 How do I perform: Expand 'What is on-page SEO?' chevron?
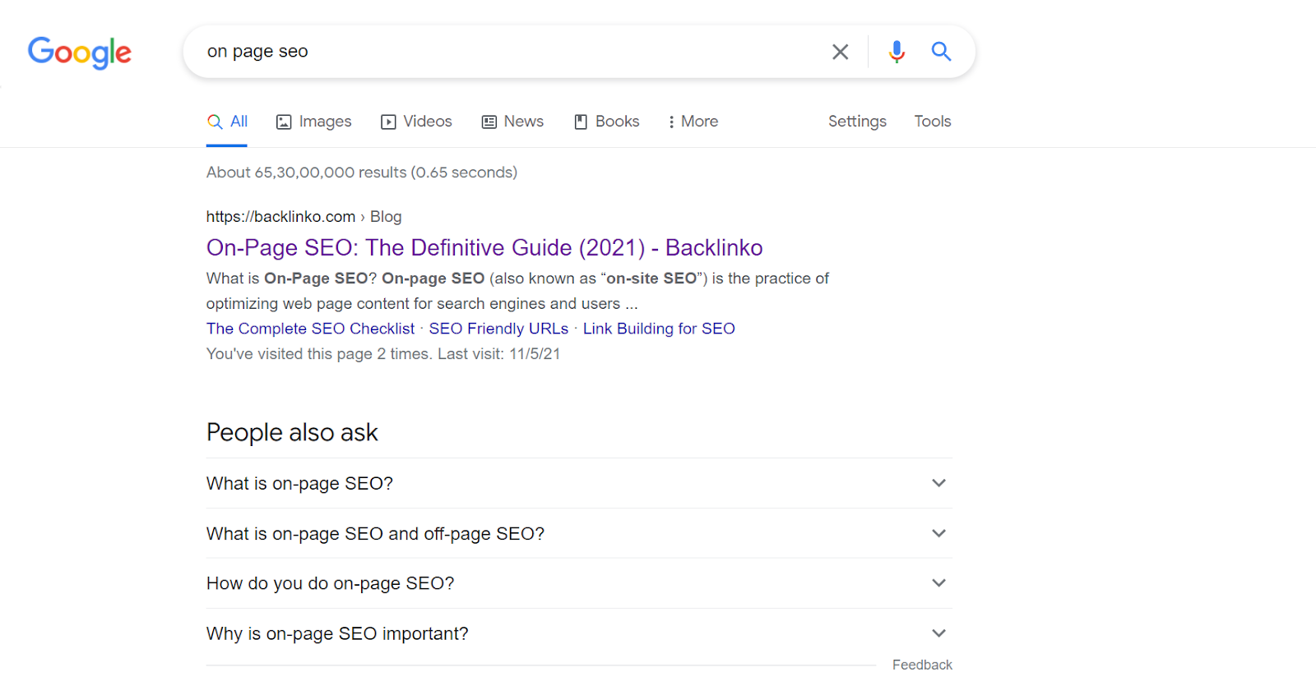click(938, 483)
